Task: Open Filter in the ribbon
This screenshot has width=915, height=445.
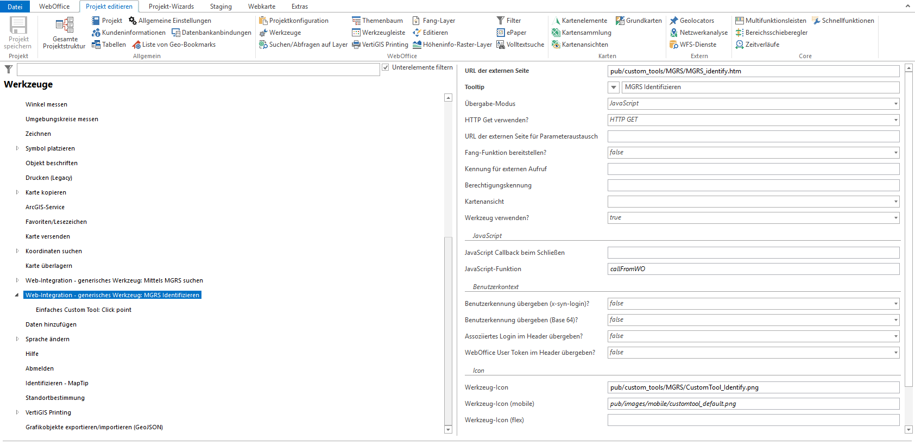Action: (x=508, y=21)
